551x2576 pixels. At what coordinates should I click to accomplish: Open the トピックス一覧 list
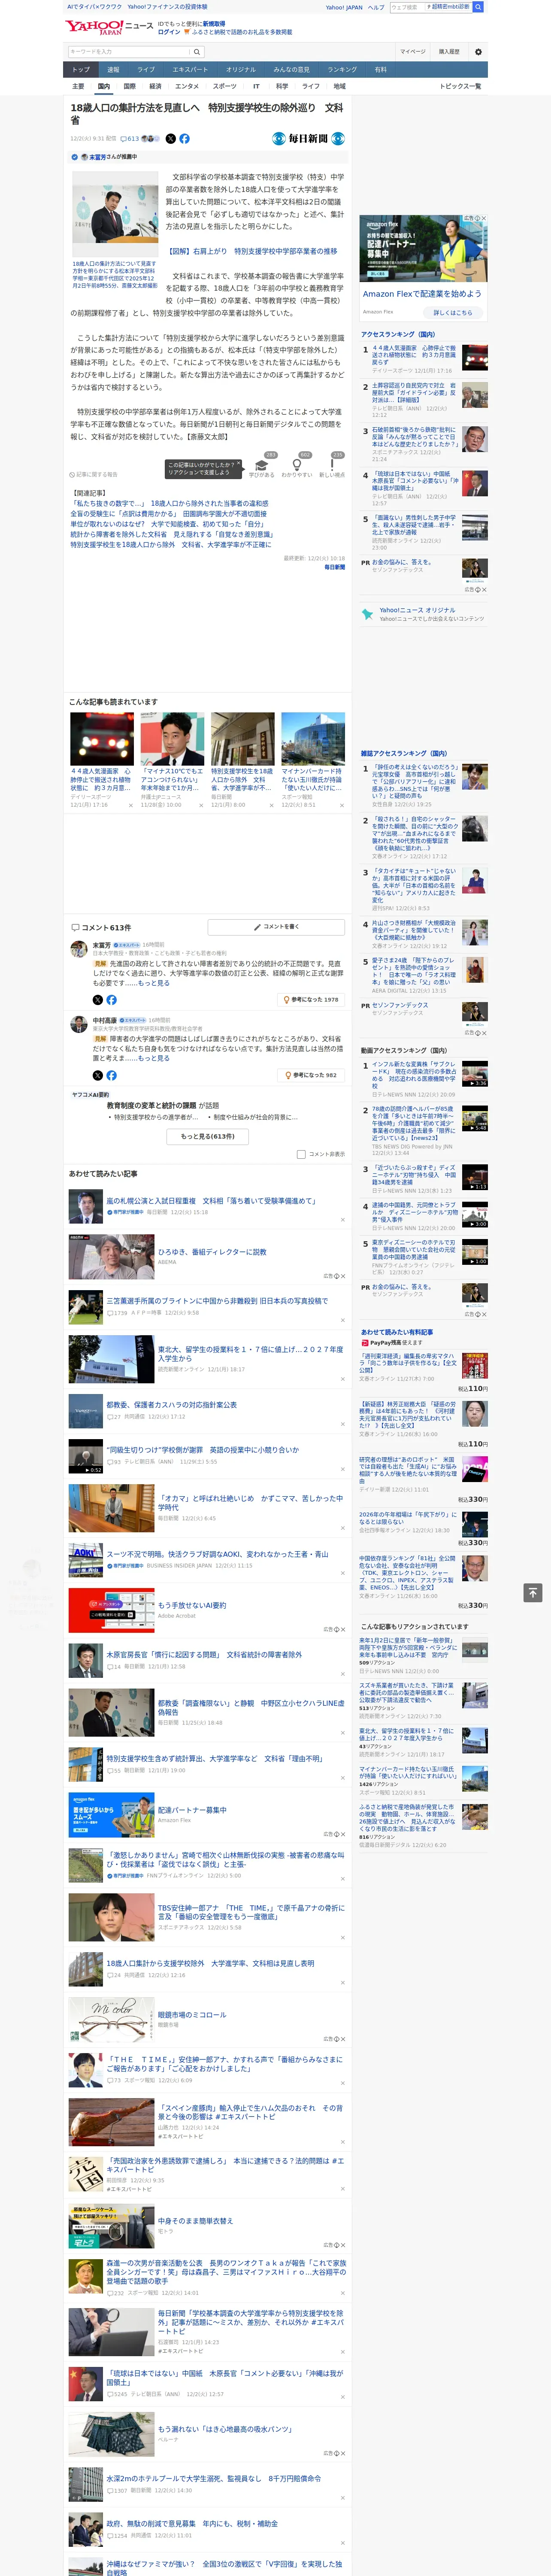(x=460, y=86)
